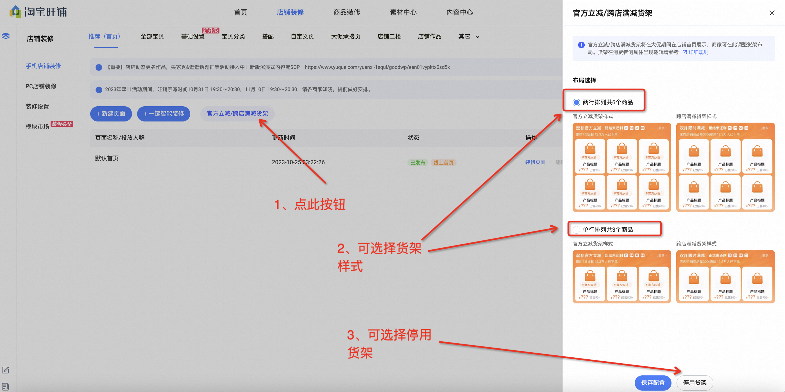
Task: Click the +一键智能装修 button
Action: 163,114
